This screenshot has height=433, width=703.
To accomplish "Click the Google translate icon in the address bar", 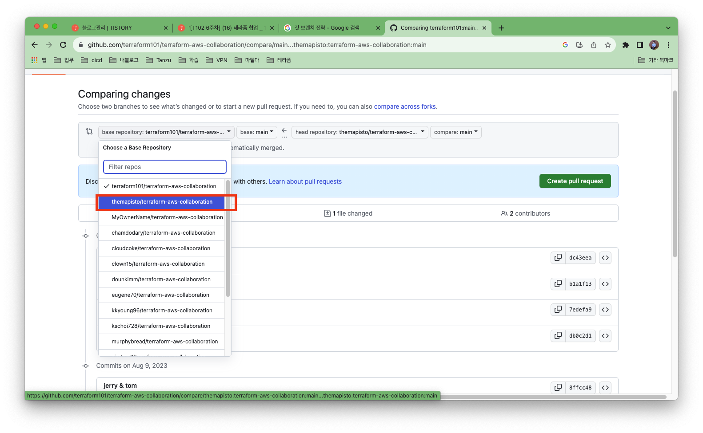I will [x=565, y=45].
